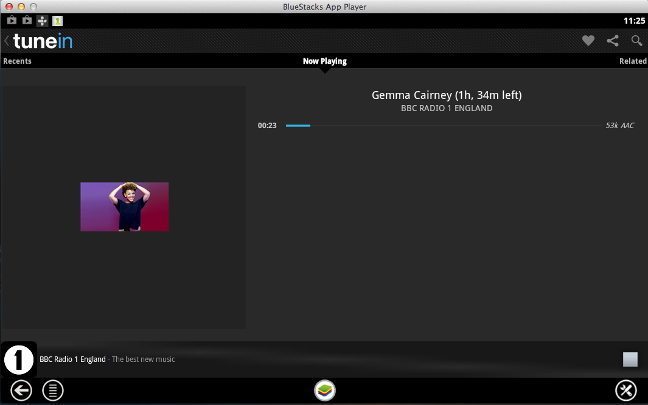Screen dimensions: 648x405
Task: Click the playback progress bar
Action: (444, 125)
